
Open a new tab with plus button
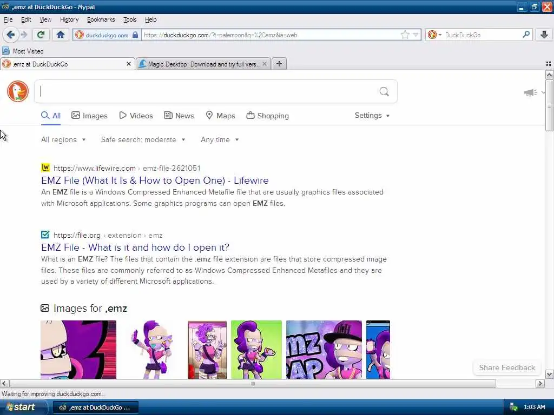[x=279, y=64]
